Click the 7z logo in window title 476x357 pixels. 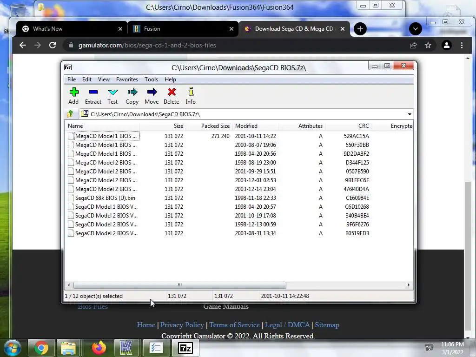pyautogui.click(x=68, y=67)
